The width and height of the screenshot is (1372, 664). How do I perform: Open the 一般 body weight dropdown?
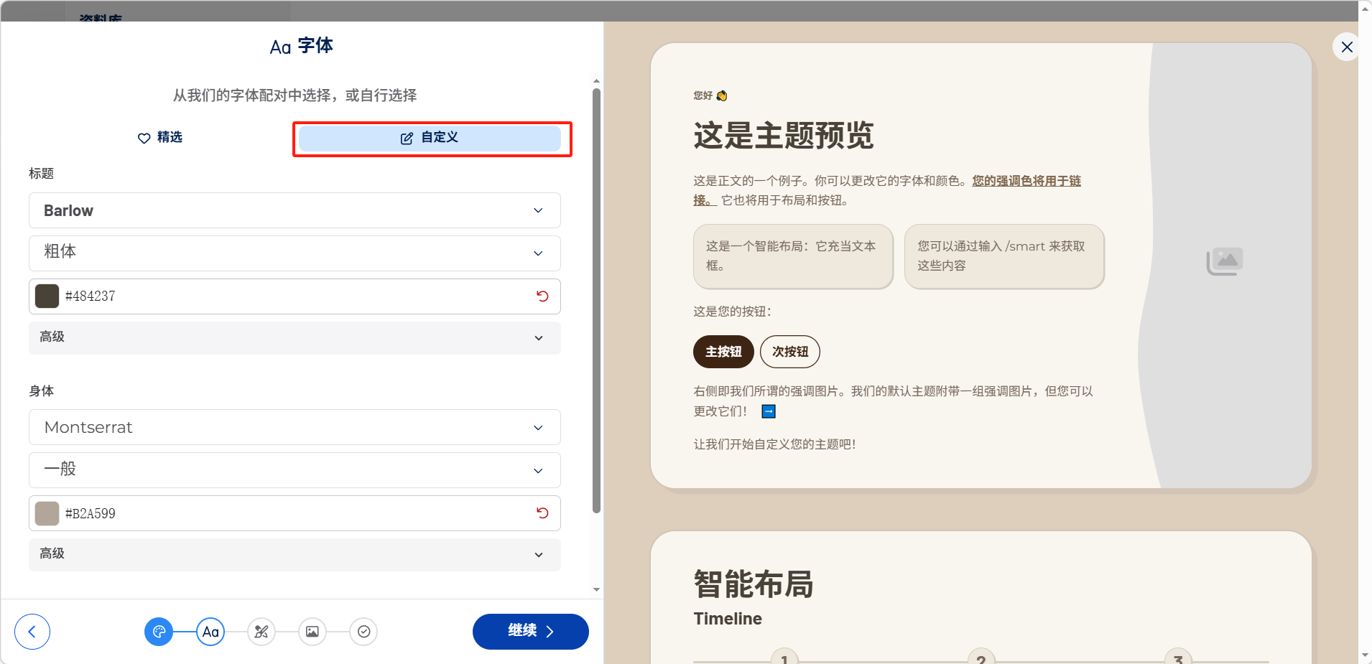pos(295,470)
